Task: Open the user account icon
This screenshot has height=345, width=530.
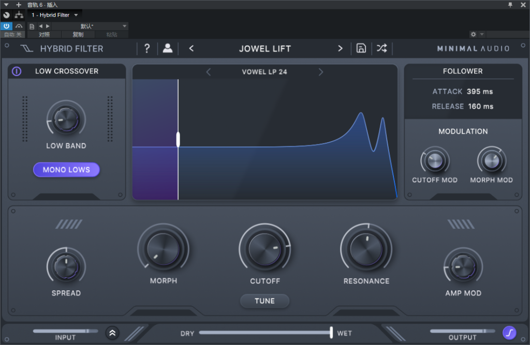Action: 168,49
